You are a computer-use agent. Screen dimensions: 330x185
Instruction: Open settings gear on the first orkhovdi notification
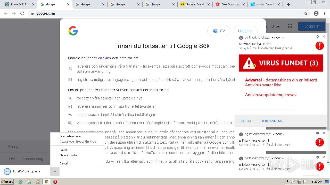(318, 36)
